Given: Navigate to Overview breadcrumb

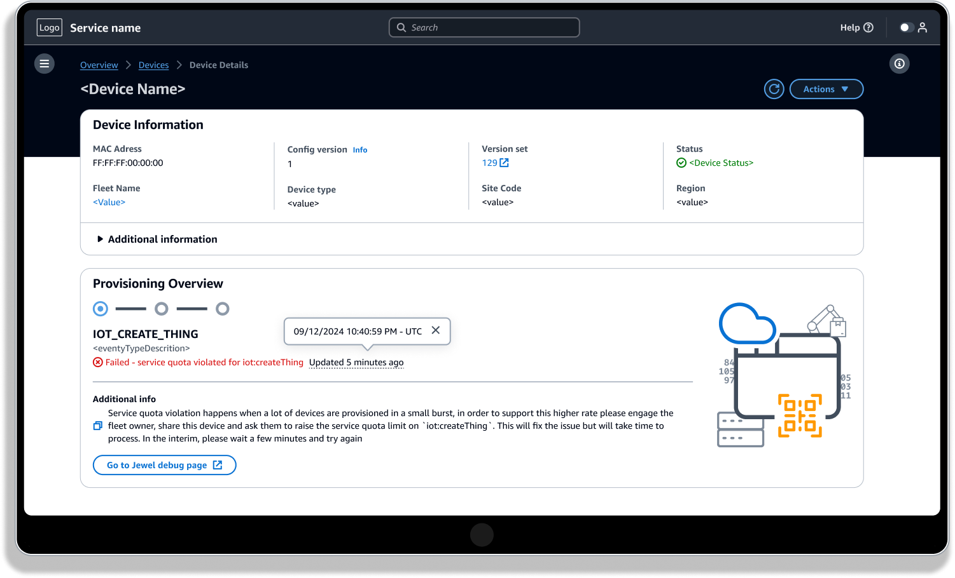Looking at the screenshot, I should (99, 65).
